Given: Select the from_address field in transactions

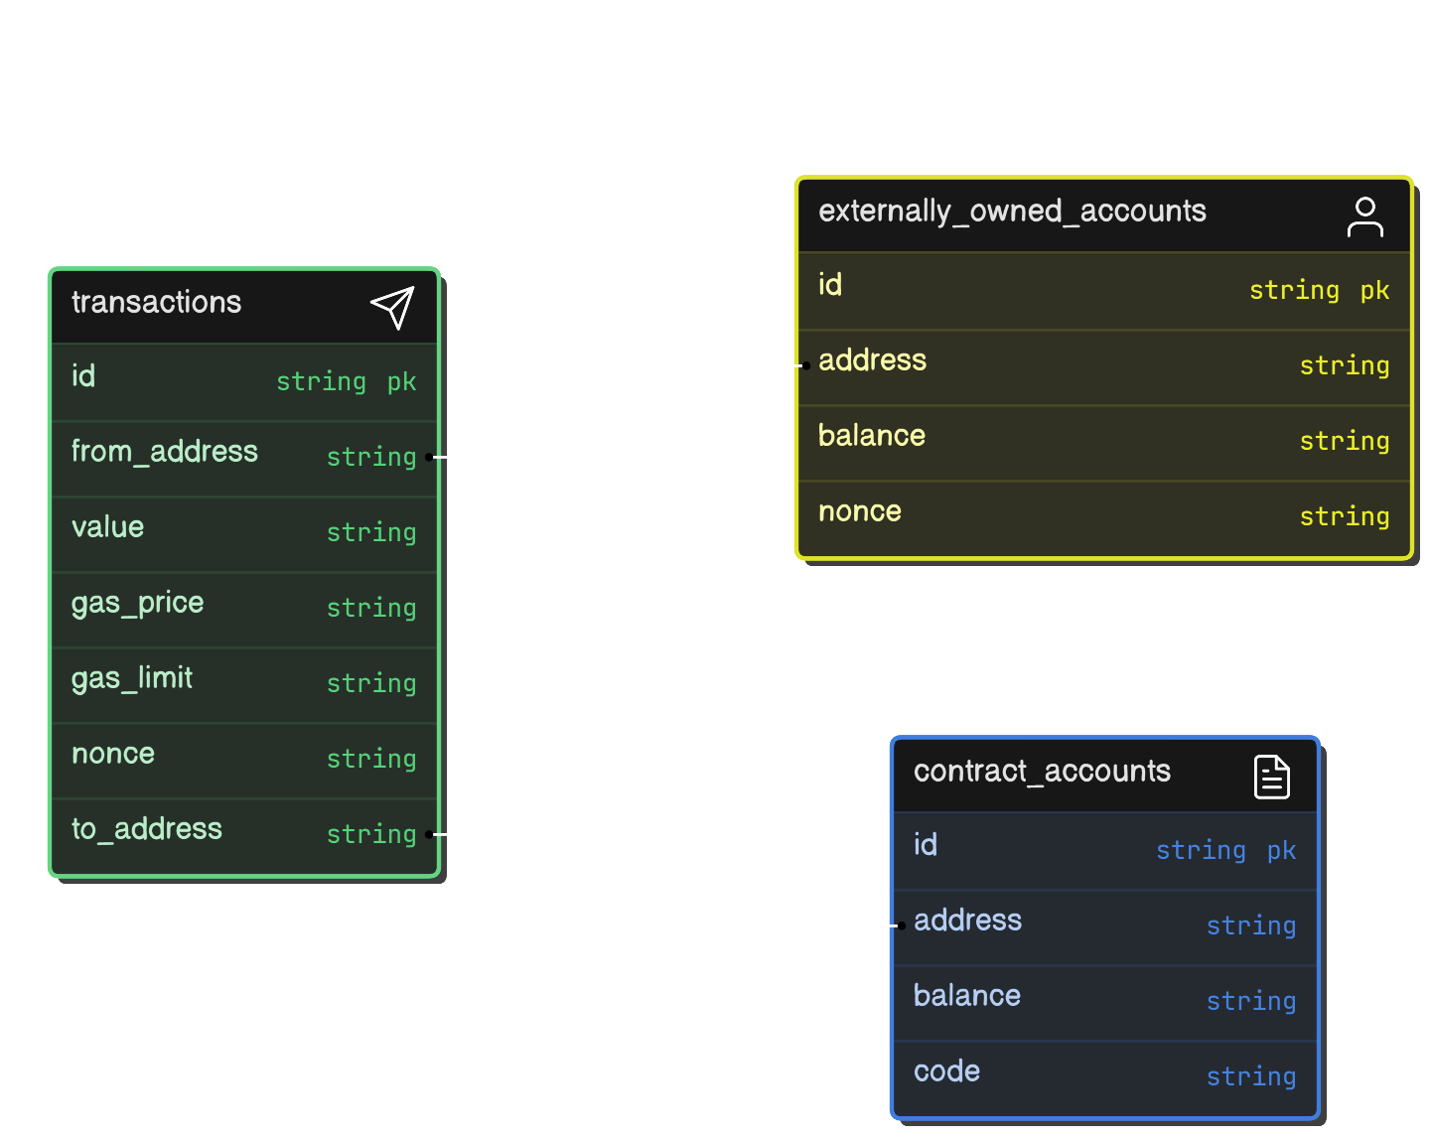Looking at the screenshot, I should coord(165,452).
